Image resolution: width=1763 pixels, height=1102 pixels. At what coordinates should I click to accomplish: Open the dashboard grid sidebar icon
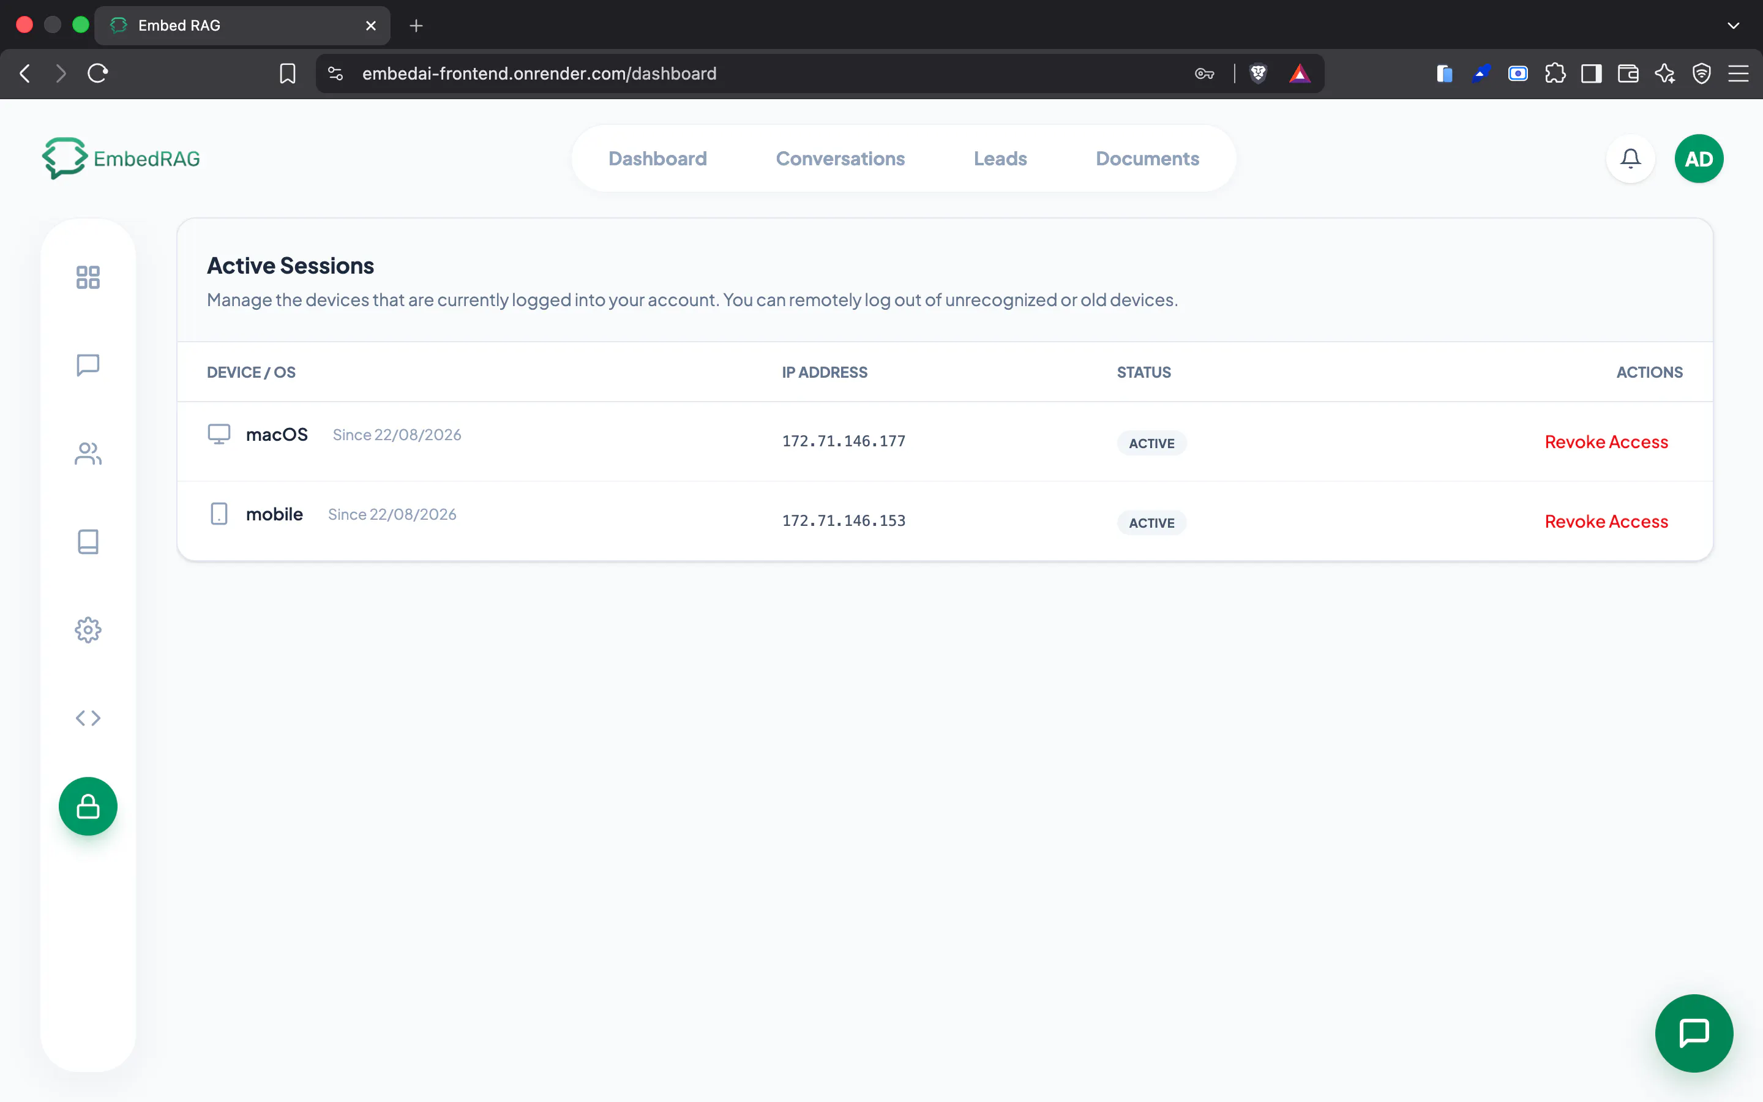88,277
